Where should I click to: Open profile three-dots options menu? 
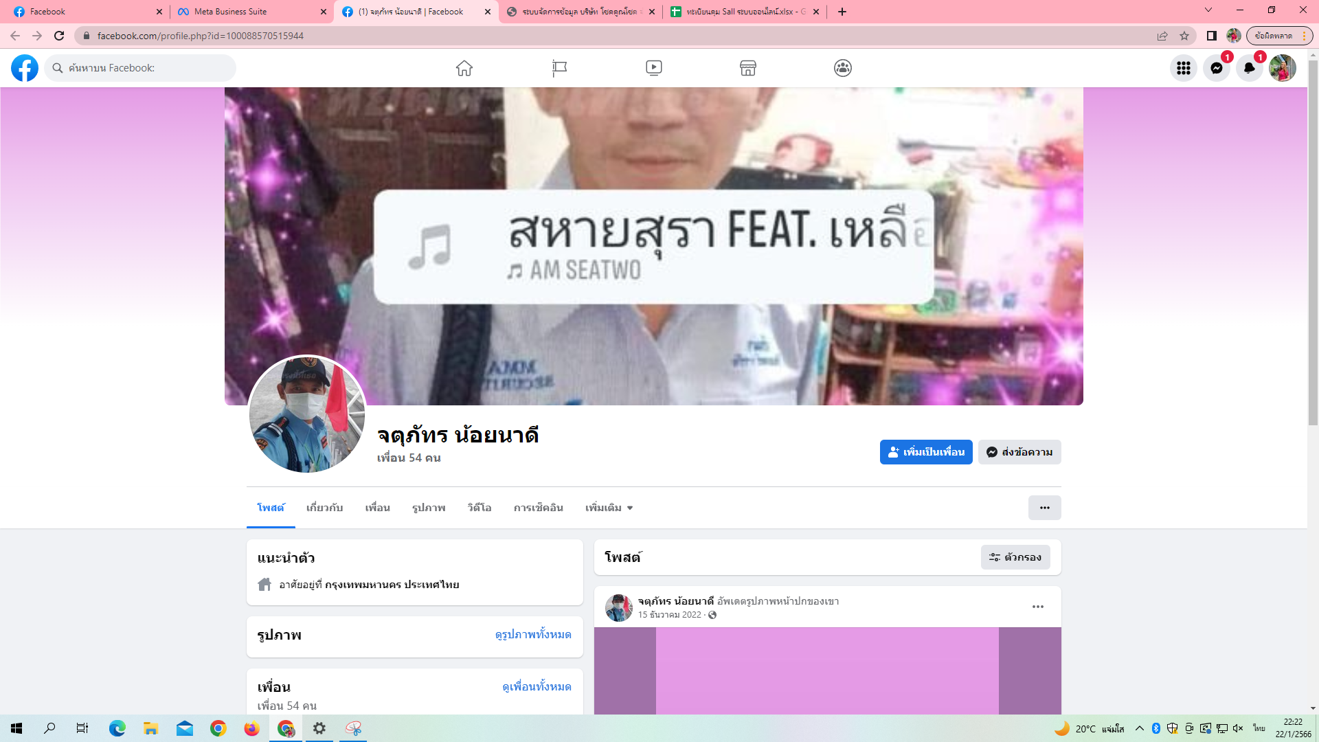click(x=1044, y=508)
